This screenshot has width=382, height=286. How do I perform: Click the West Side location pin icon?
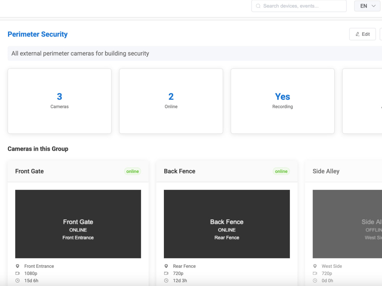(315, 266)
